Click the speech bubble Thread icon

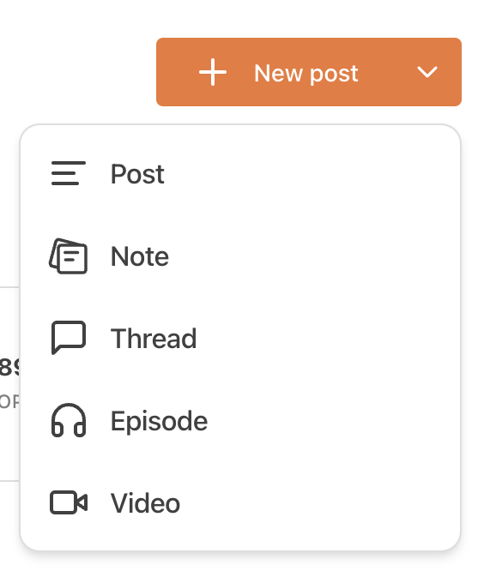69,338
